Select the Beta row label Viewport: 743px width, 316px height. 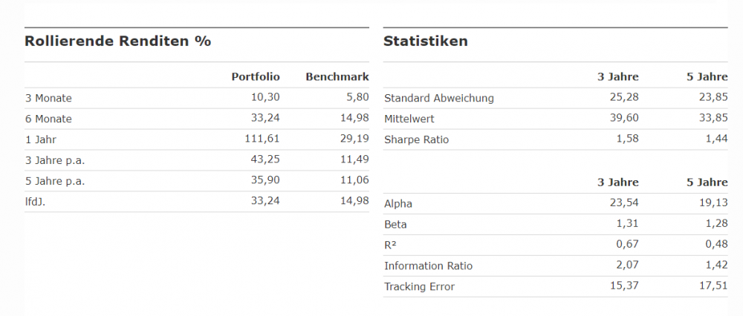(395, 224)
